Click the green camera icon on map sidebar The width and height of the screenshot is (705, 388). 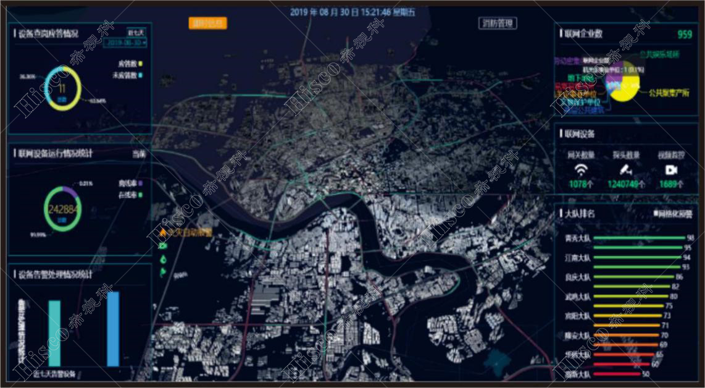[163, 246]
